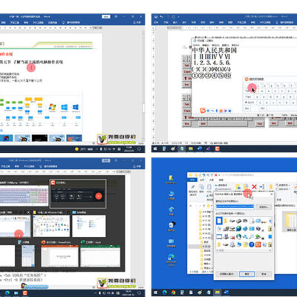This screenshot has height=297, width=297.
Task: Open Chrome from the bottom-right taskbar
Action: 173,293
